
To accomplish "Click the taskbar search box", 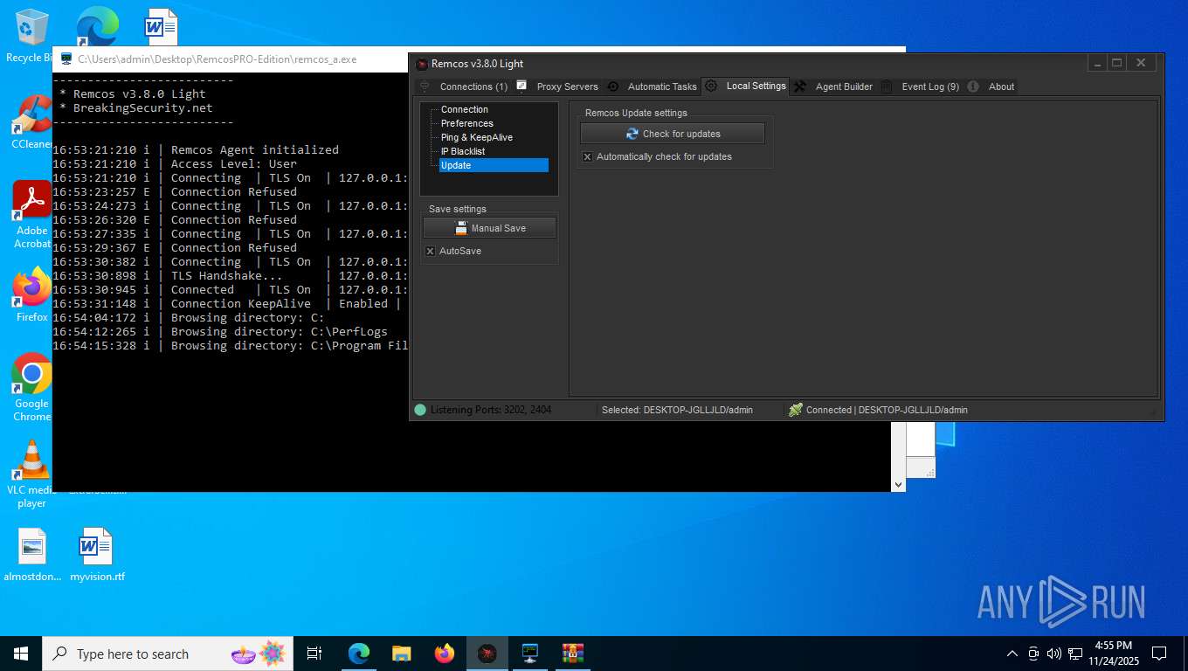I will click(x=169, y=654).
